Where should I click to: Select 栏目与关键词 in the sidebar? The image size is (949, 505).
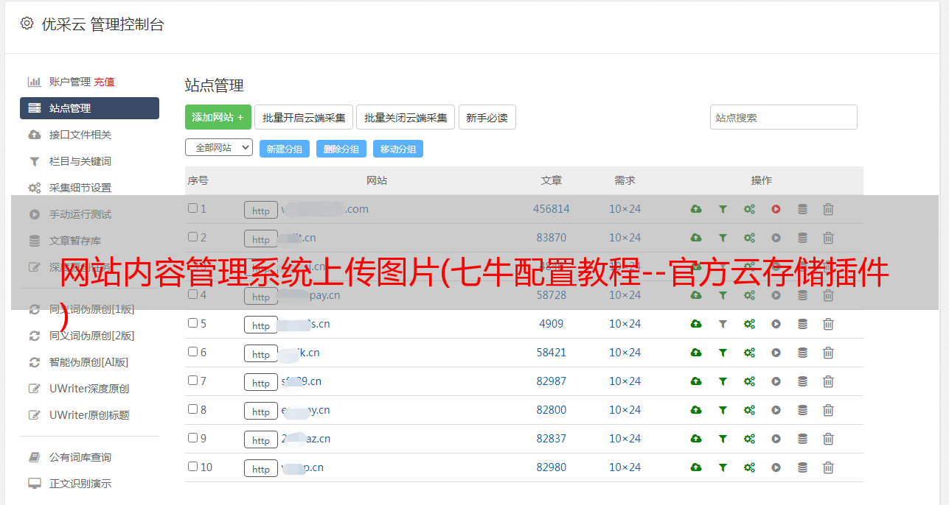pyautogui.click(x=80, y=161)
